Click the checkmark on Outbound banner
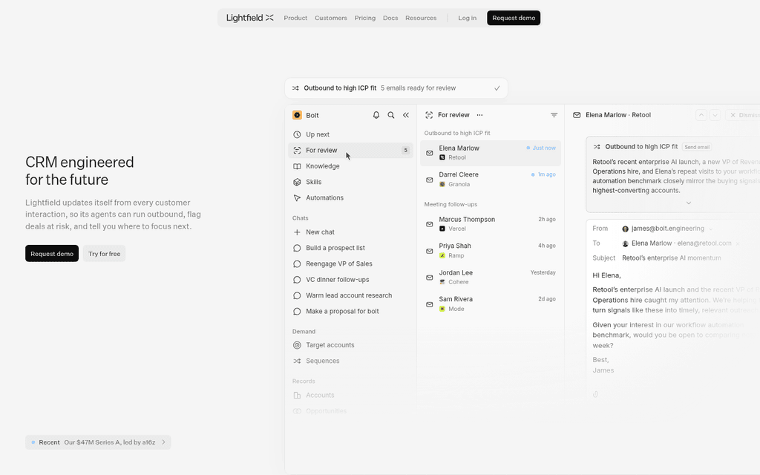The height and width of the screenshot is (475, 760). 497,88
